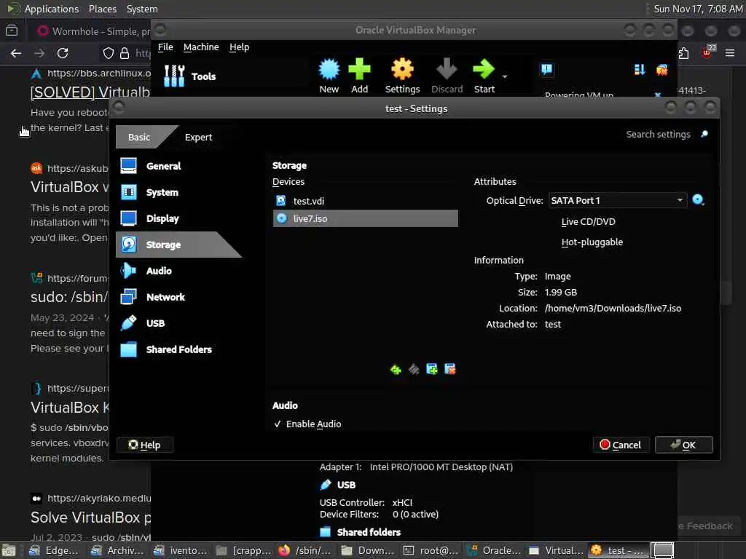Toggle the Live CD/DVD option
This screenshot has width=746, height=559.
[x=589, y=221]
